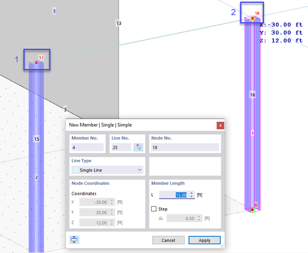Click the pick line cursor icon
The width and height of the screenshot is (308, 253).
138,147
